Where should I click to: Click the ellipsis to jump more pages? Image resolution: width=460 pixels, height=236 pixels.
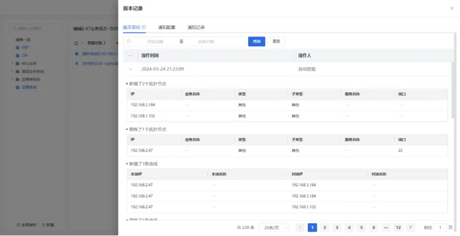coord(386,227)
